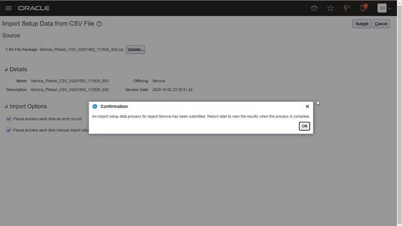Open Favorites star icon

coord(330,8)
